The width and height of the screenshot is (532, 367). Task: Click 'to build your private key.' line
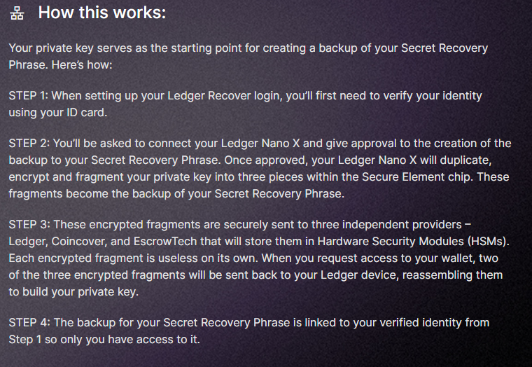click(x=73, y=292)
